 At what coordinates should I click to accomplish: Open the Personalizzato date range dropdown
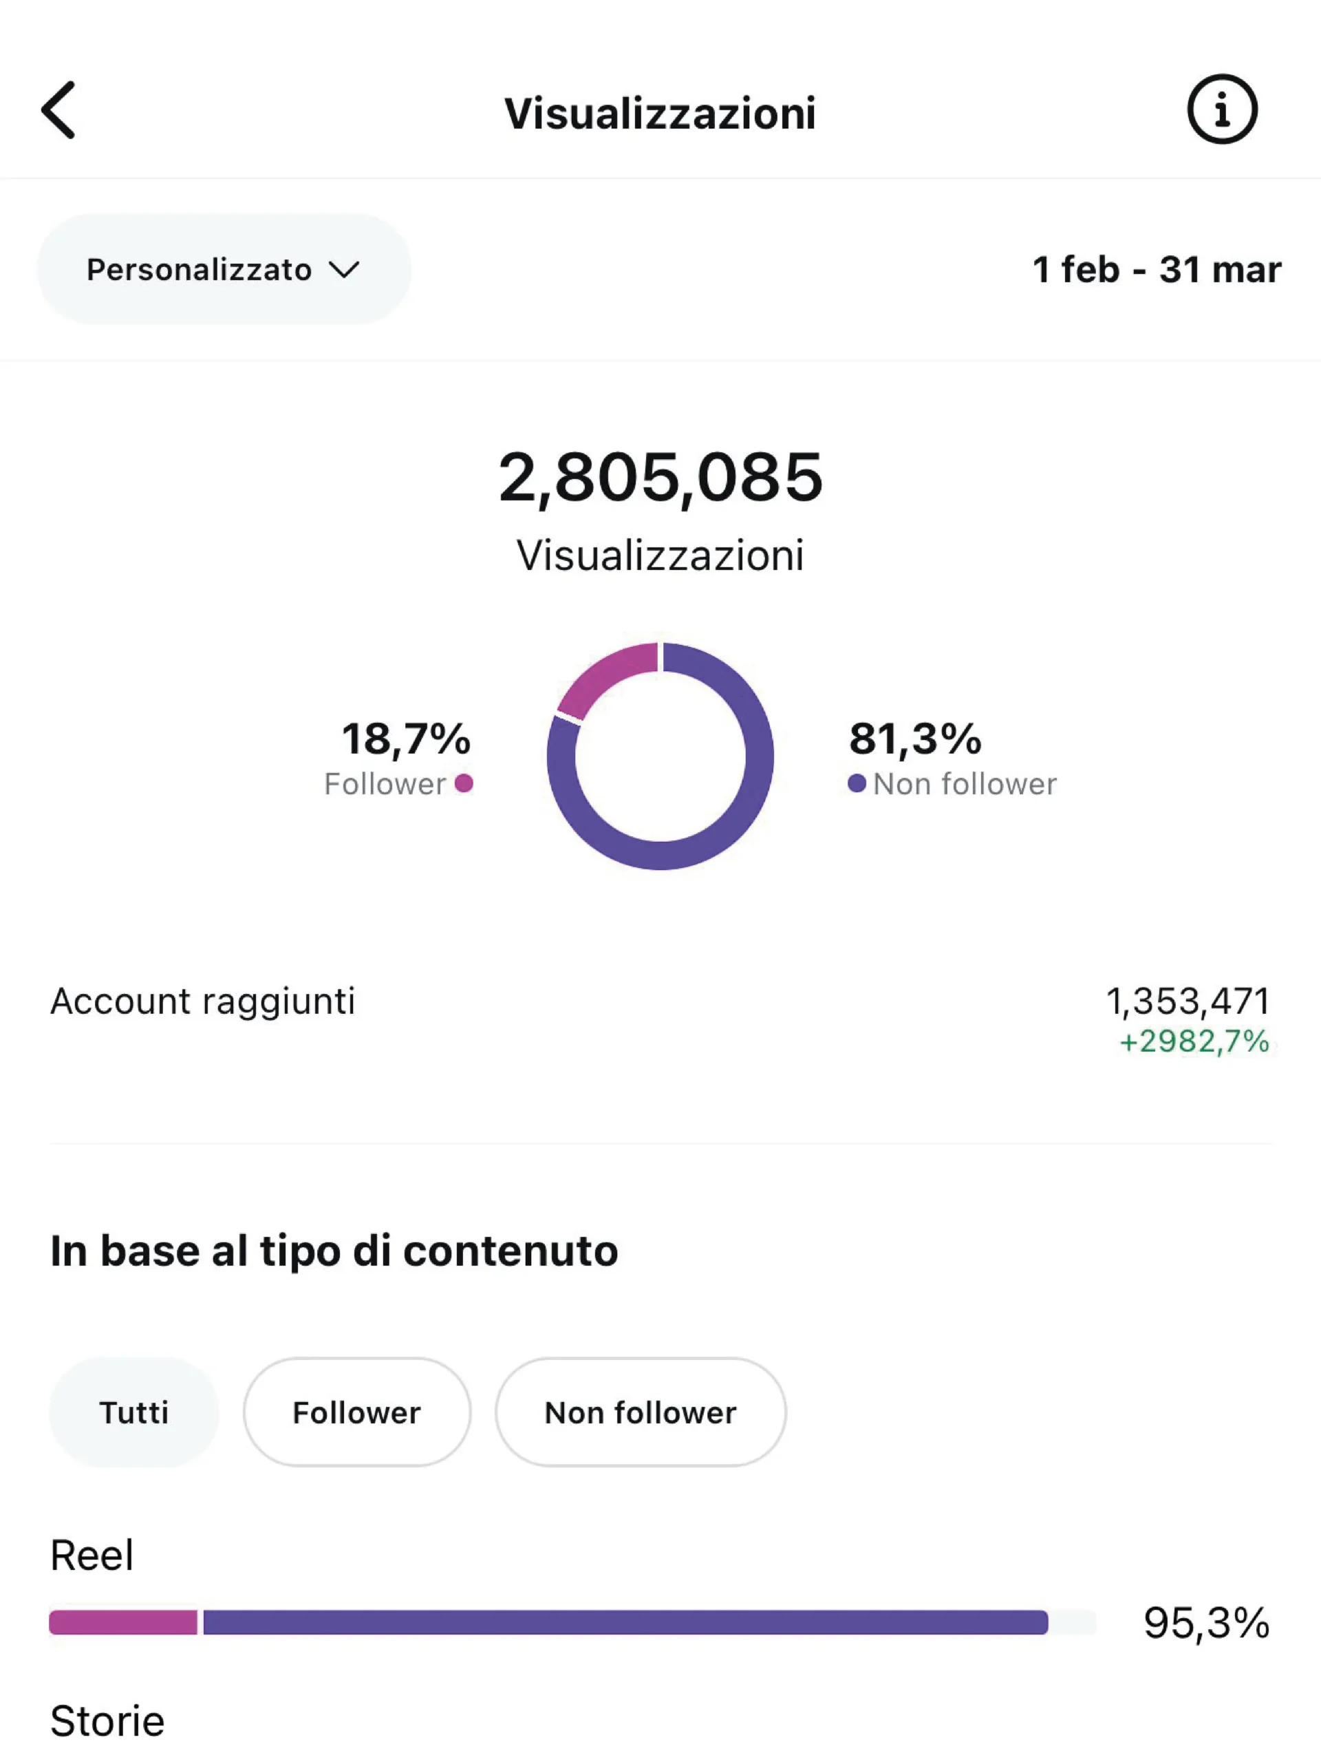224,268
